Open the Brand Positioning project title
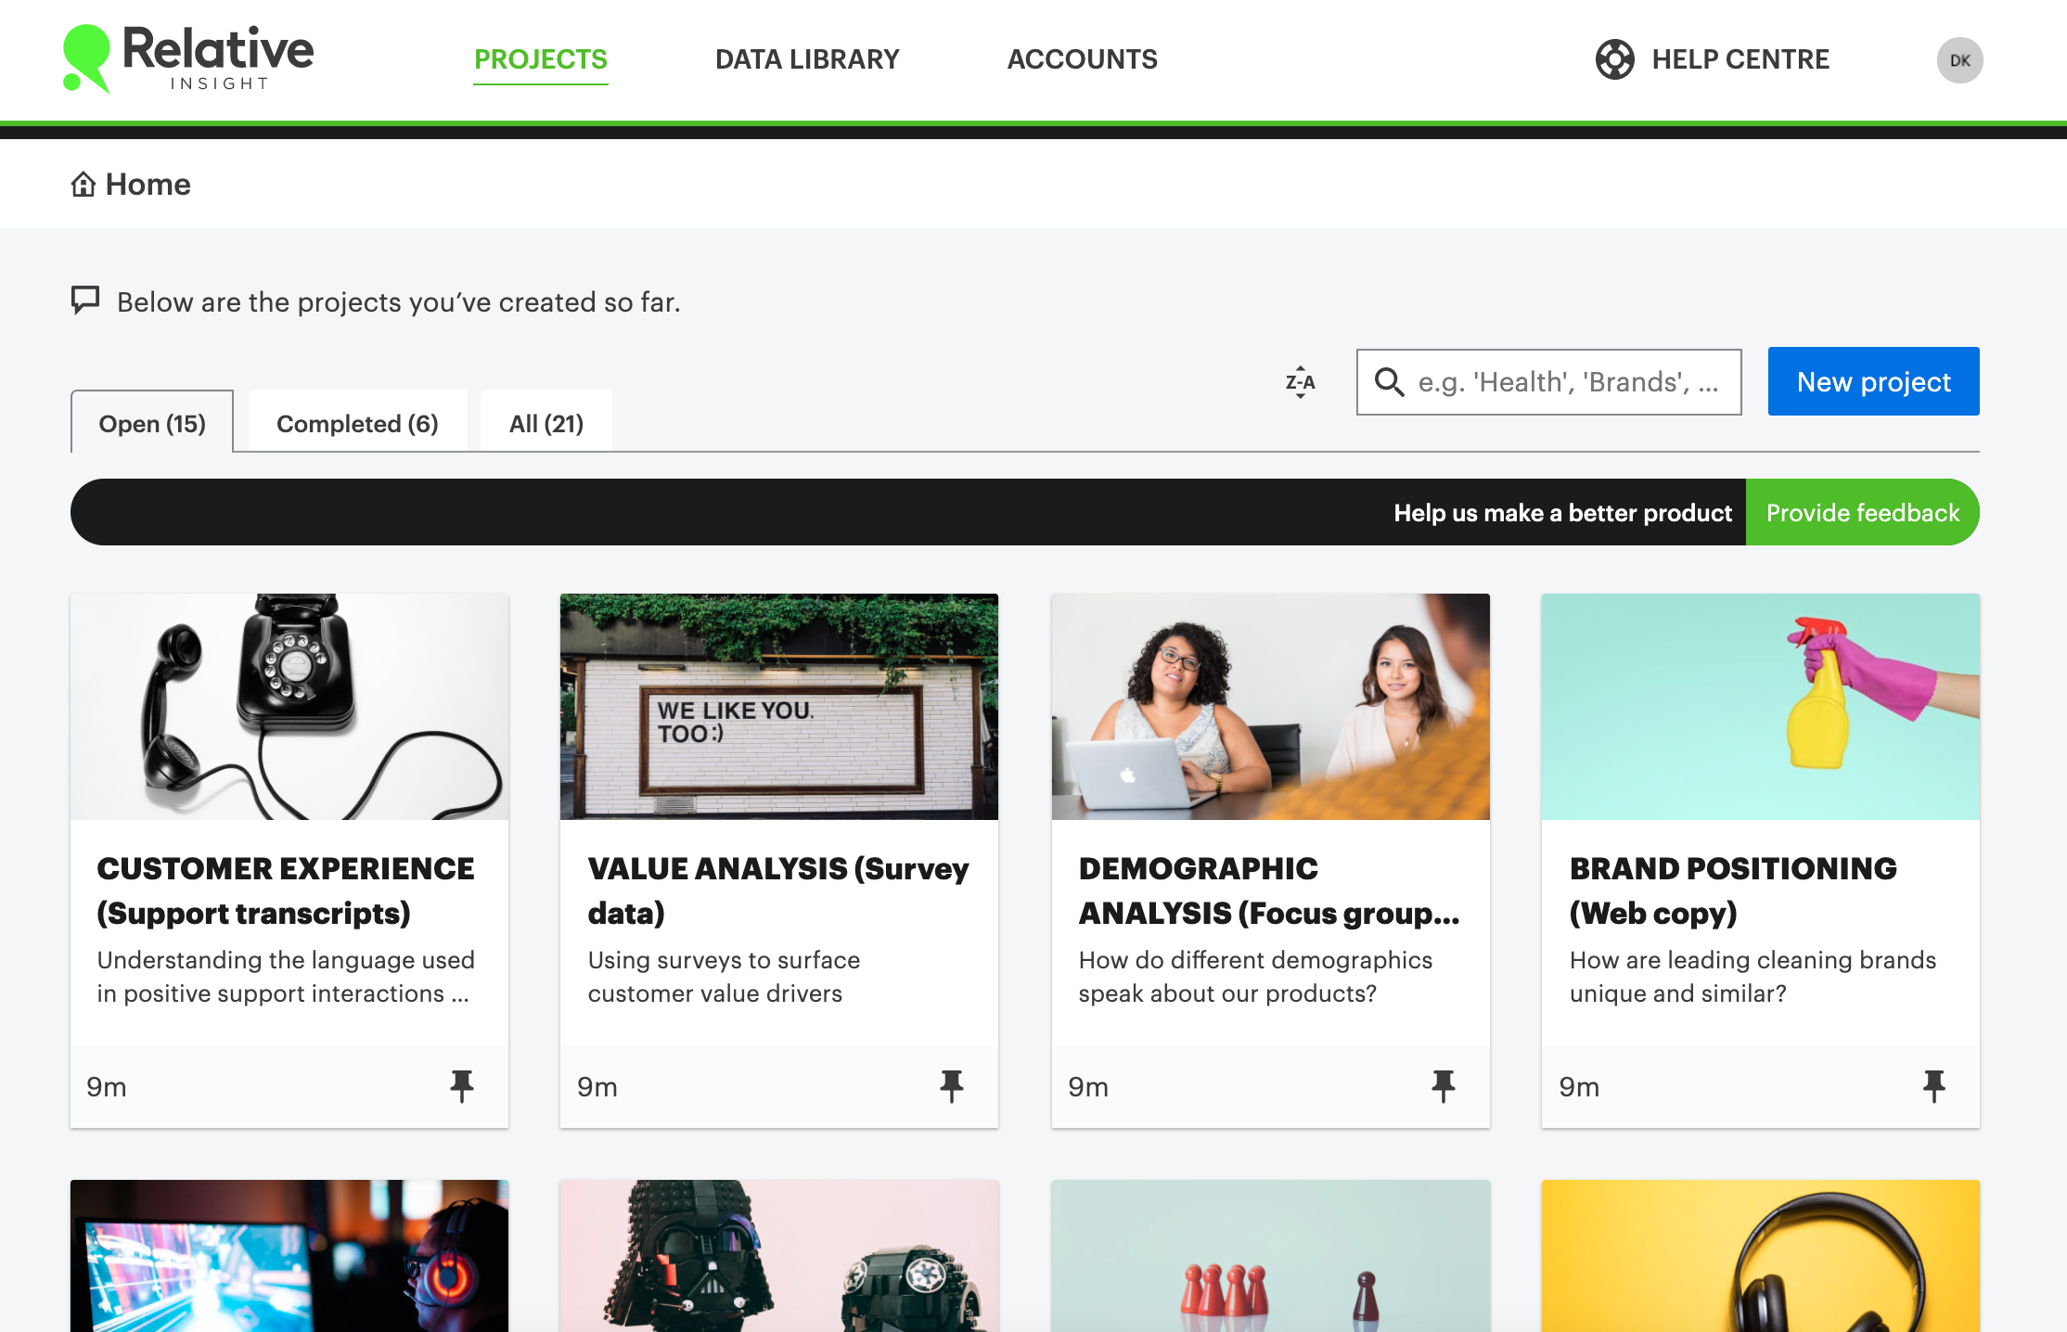The height and width of the screenshot is (1332, 2067). [1732, 890]
